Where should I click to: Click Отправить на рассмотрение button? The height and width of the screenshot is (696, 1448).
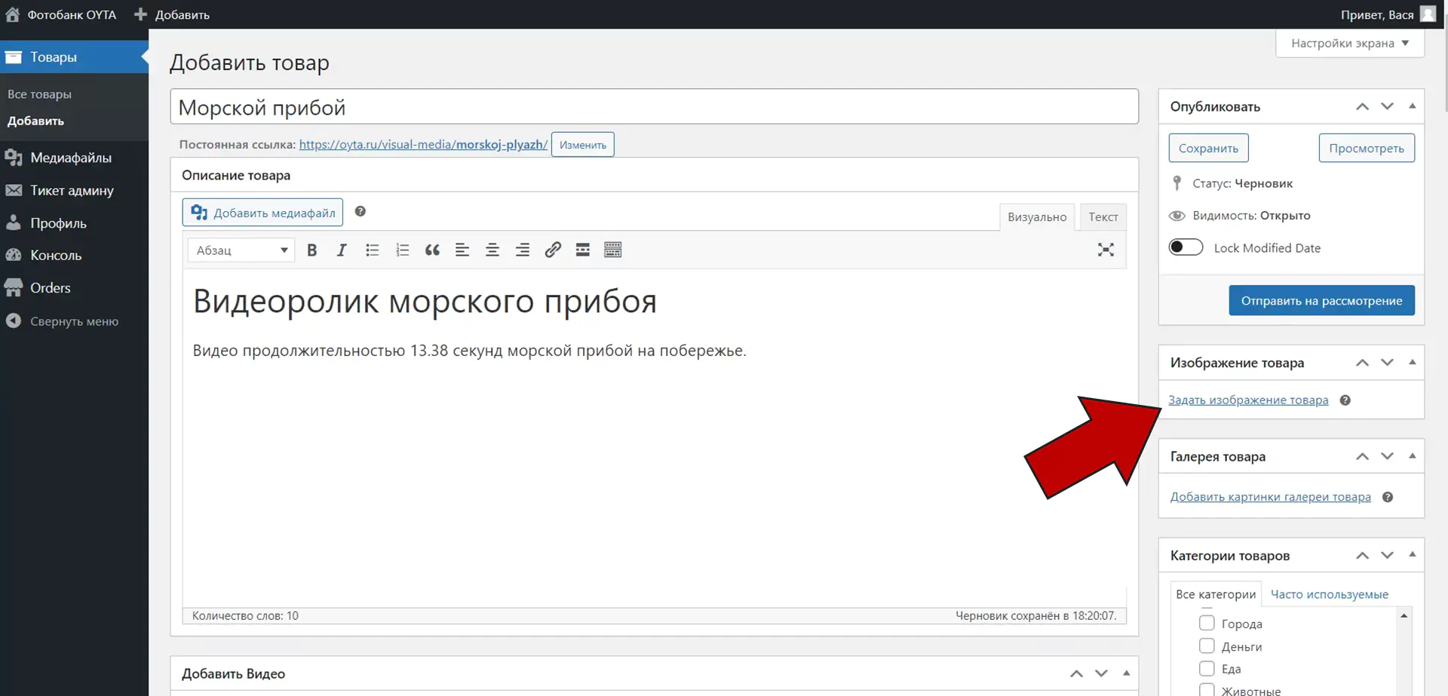tap(1321, 301)
